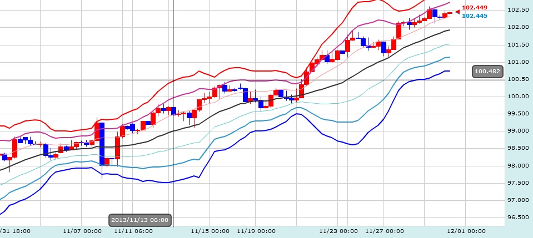Viewport: 533px width, 238px height.
Task: Click the 97.500 price axis label
Action: [x=519, y=183]
